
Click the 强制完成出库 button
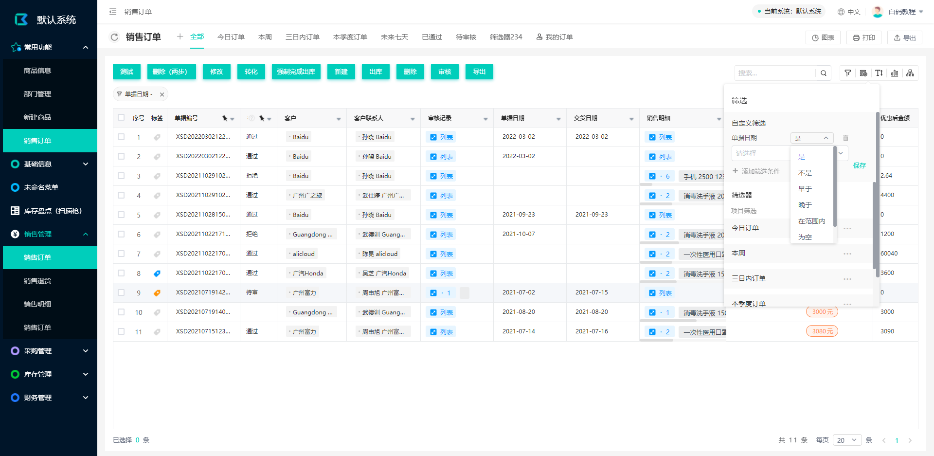[296, 72]
